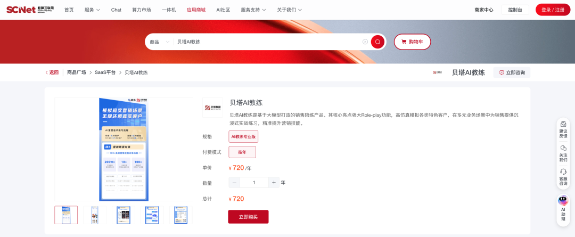
Task: Open the 一体机 nav item
Action: (x=169, y=10)
